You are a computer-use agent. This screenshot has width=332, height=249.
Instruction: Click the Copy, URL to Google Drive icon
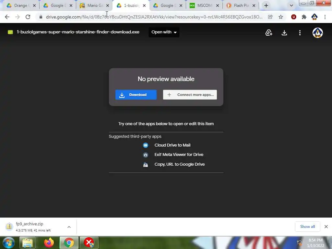[x=146, y=164]
